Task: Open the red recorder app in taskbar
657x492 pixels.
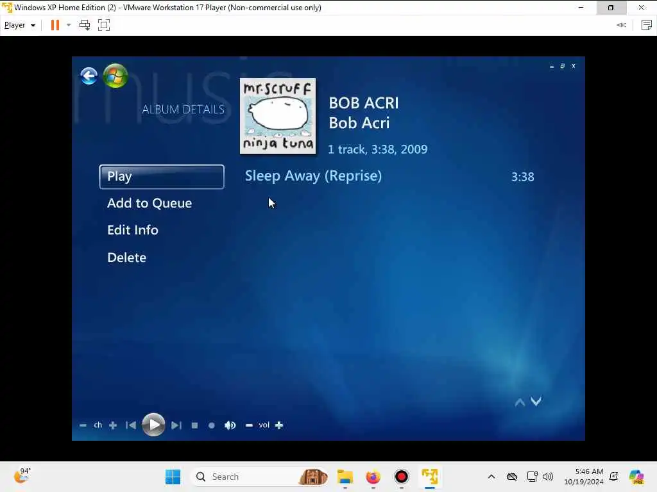Action: (402, 477)
